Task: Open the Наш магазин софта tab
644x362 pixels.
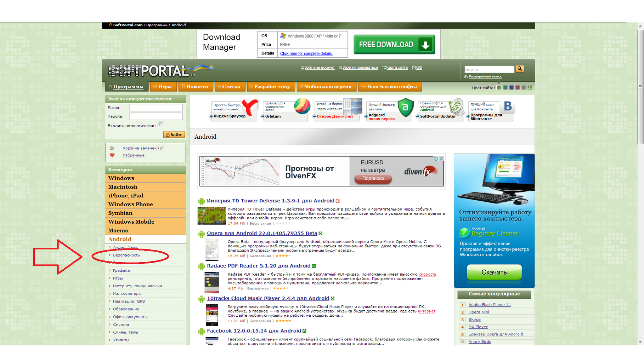Action: click(390, 87)
